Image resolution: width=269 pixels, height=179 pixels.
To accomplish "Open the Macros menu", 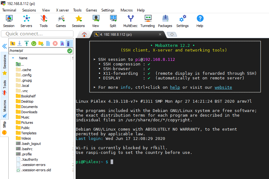I will coord(127,10).
